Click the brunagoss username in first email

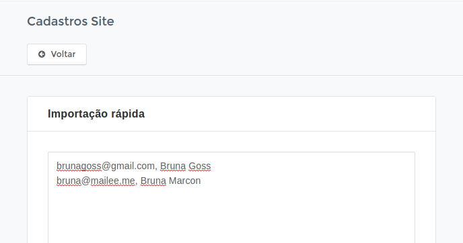click(x=79, y=166)
